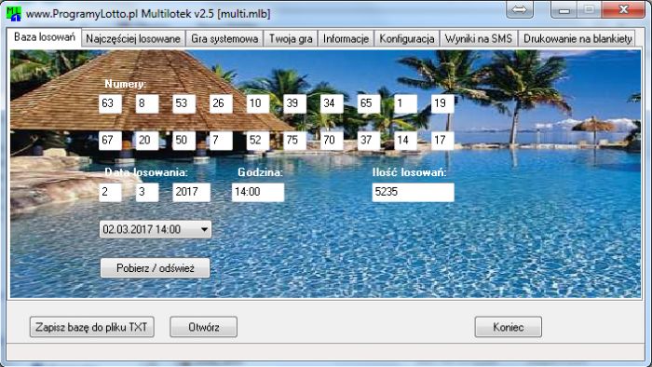The image size is (652, 367).
Task: Click the Otwórz button
Action: (x=204, y=327)
